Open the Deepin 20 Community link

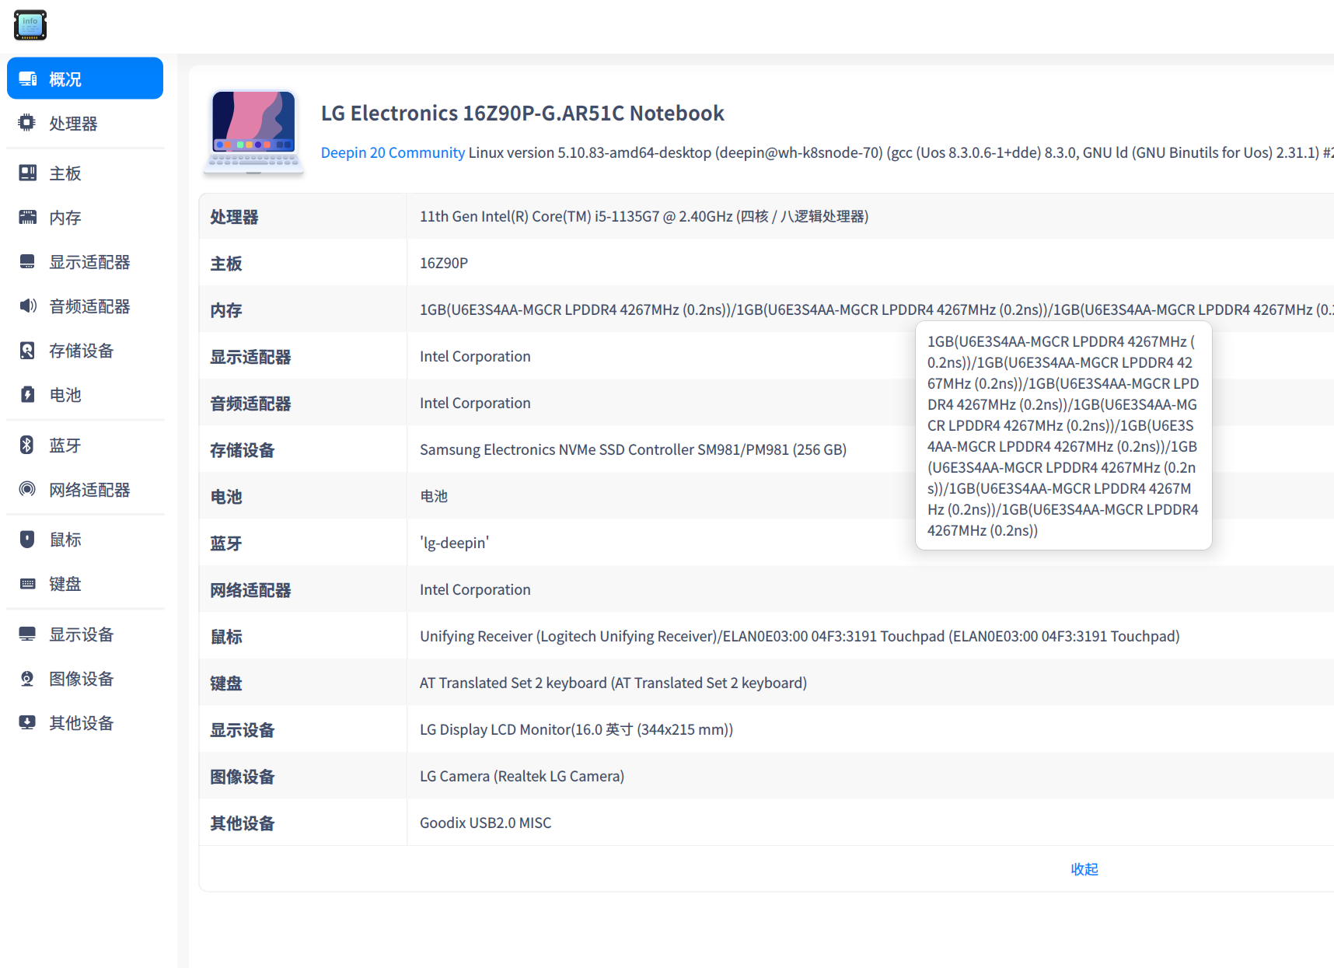coord(393,152)
